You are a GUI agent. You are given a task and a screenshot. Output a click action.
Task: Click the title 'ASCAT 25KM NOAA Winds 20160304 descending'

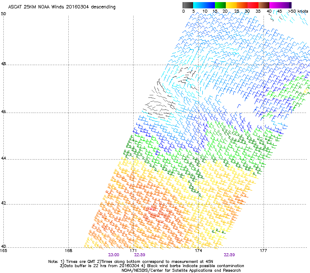62,7
